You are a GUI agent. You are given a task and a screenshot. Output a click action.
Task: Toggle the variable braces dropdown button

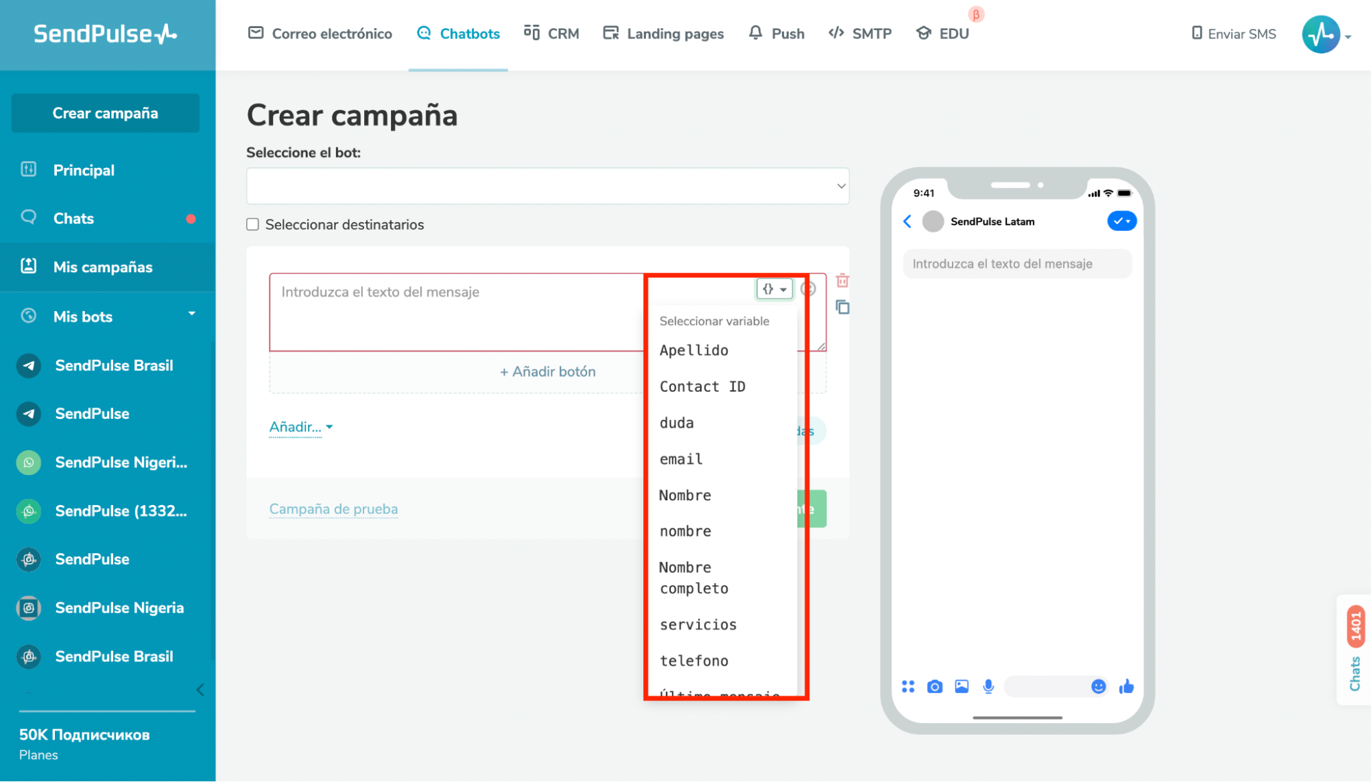774,289
